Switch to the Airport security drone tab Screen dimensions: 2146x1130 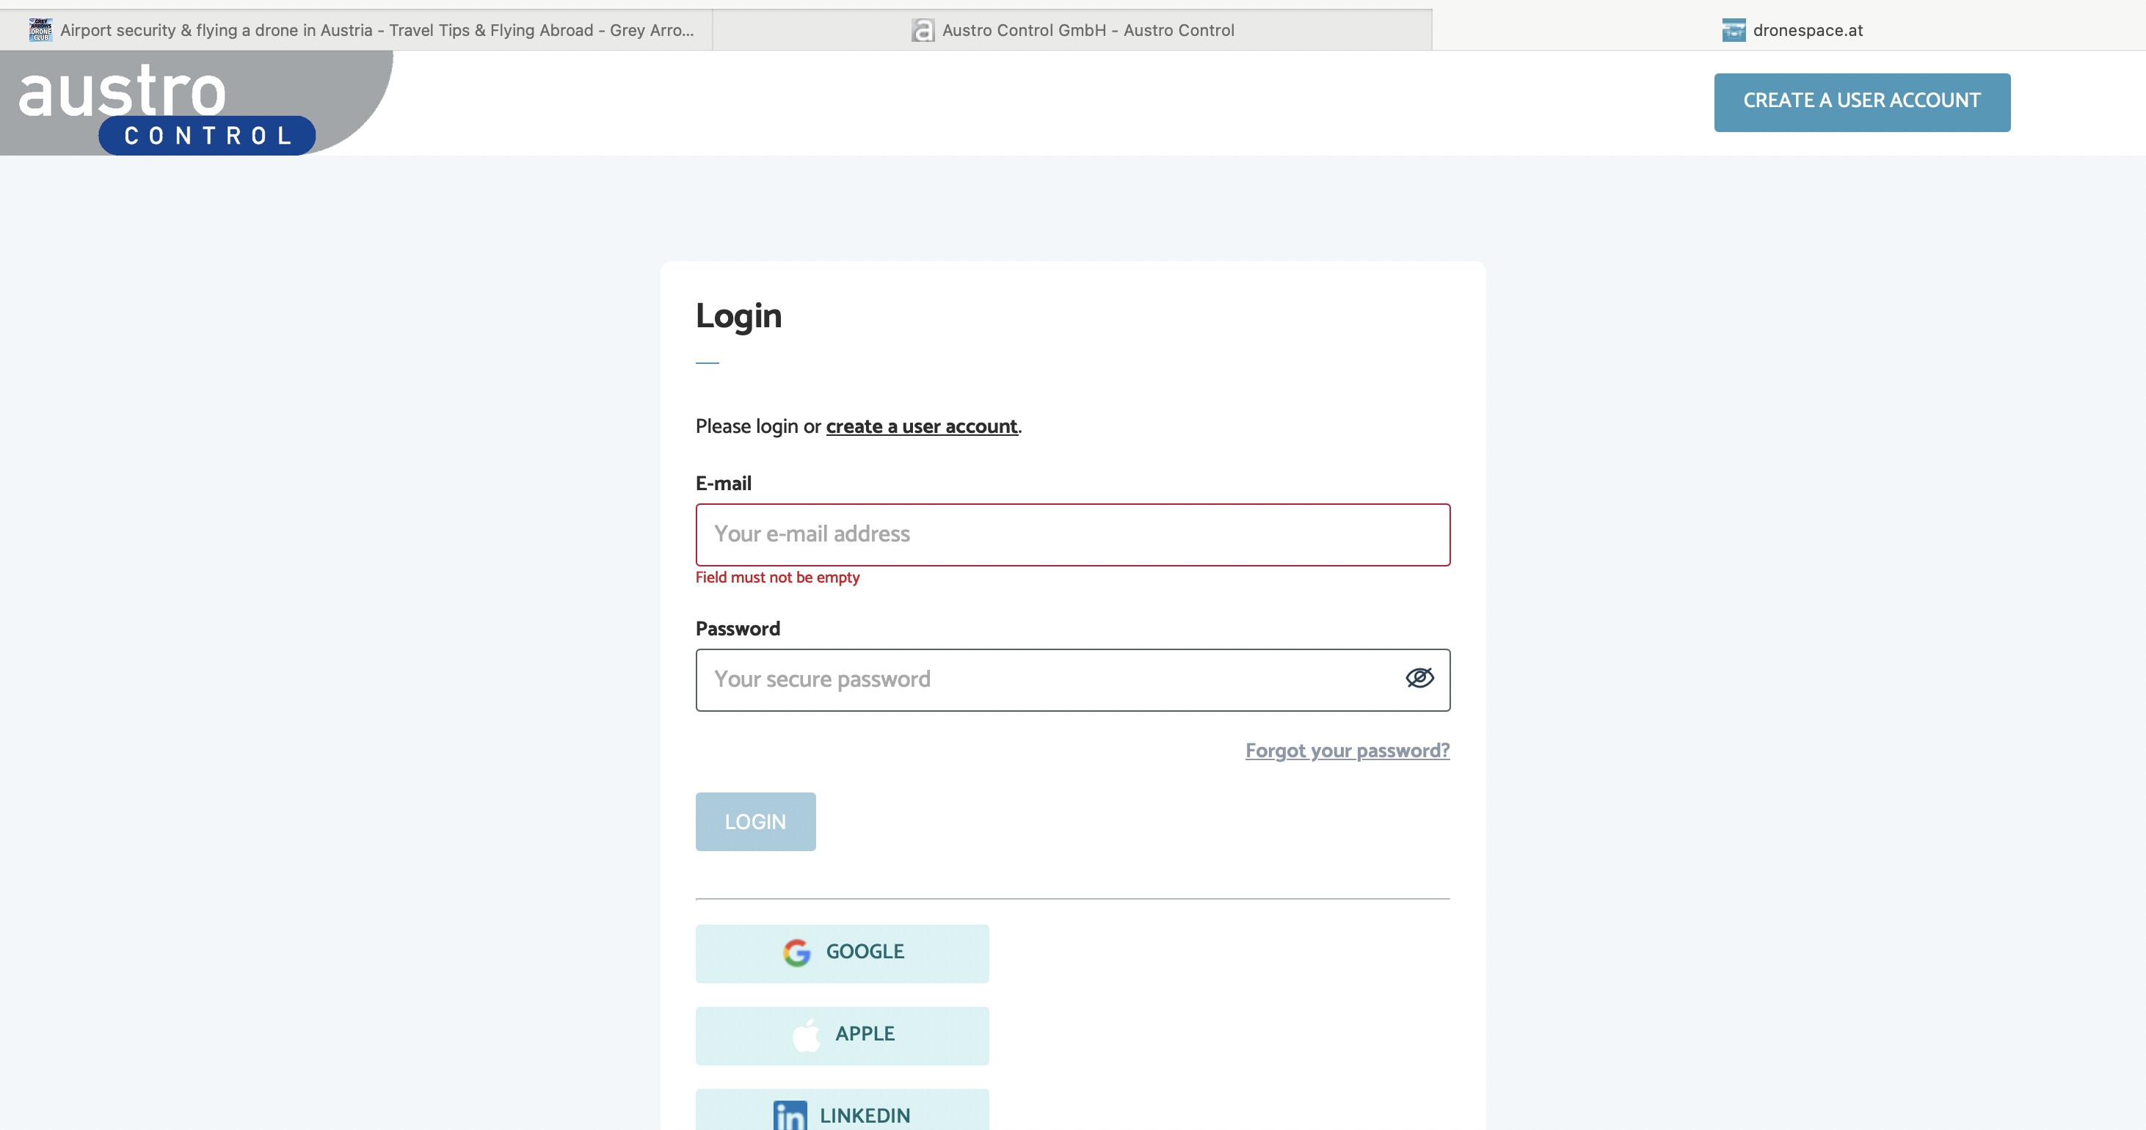(x=375, y=30)
